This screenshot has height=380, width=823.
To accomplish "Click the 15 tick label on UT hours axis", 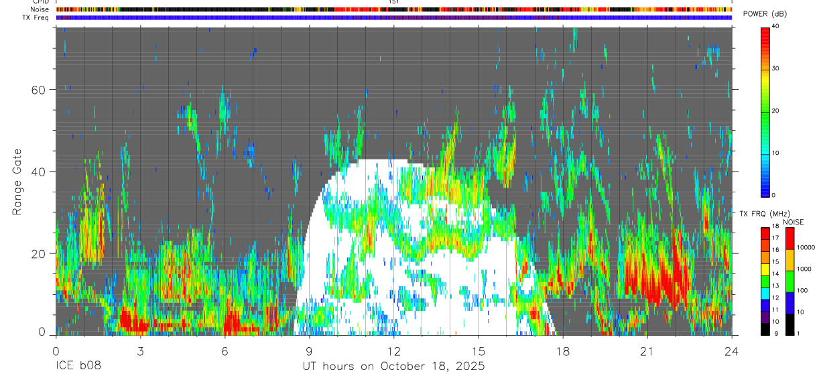I will click(x=478, y=351).
